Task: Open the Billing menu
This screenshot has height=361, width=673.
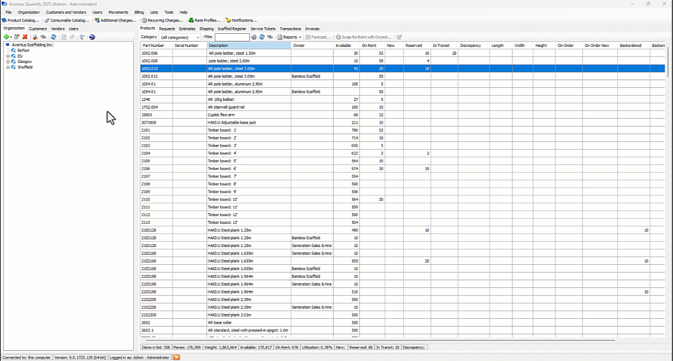Action: (x=139, y=12)
